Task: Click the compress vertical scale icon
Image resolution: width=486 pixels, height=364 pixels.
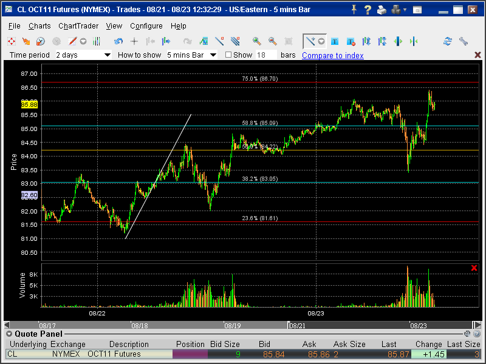Action: tap(382, 41)
